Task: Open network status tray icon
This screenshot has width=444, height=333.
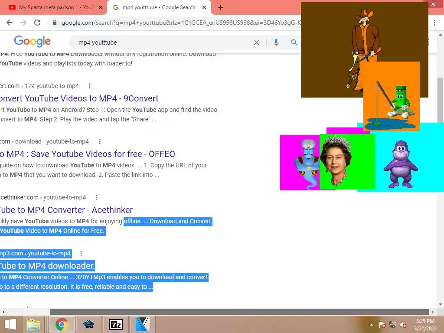Action: point(393,325)
